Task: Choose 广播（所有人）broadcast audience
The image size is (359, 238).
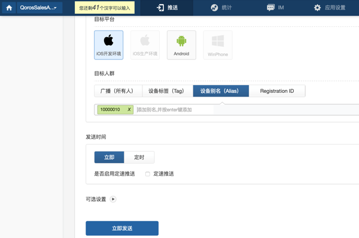Action: (x=118, y=91)
